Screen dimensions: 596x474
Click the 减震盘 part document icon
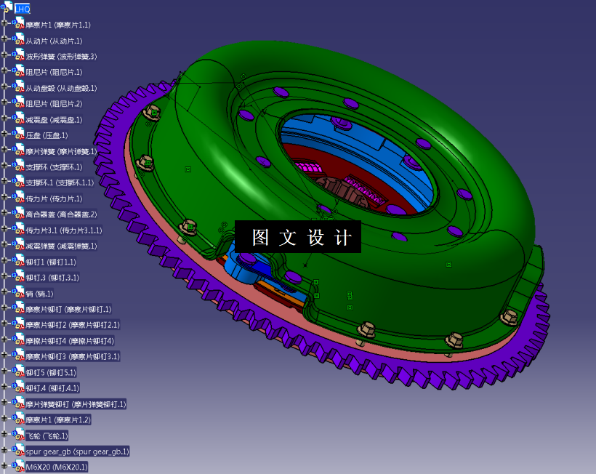pyautogui.click(x=17, y=119)
